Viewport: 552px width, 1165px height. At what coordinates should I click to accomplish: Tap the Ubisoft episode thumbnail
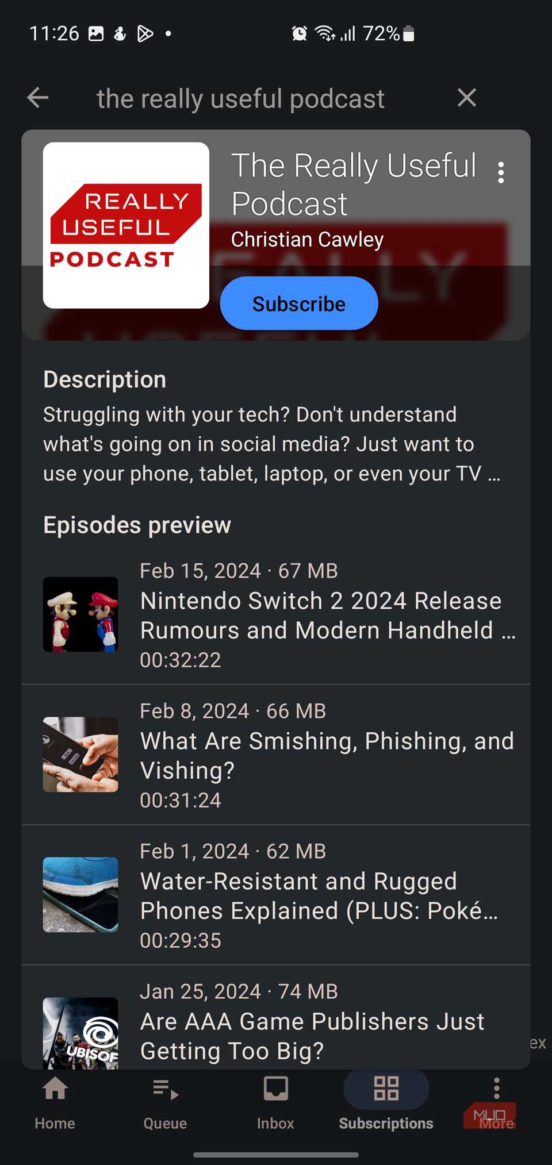pyautogui.click(x=80, y=1033)
